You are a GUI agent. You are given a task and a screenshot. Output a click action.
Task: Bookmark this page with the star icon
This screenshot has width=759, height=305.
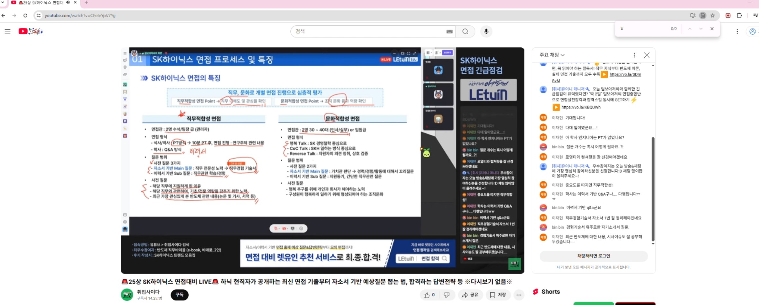pyautogui.click(x=713, y=15)
